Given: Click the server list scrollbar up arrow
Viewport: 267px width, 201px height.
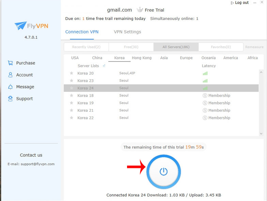Looking at the screenshot, I should click(261, 72).
